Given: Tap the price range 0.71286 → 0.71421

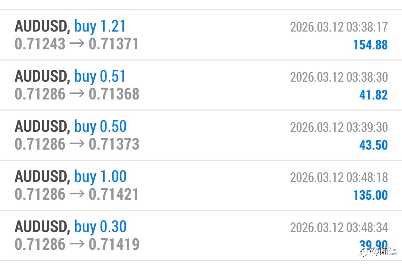Looking at the screenshot, I should 77,195.
